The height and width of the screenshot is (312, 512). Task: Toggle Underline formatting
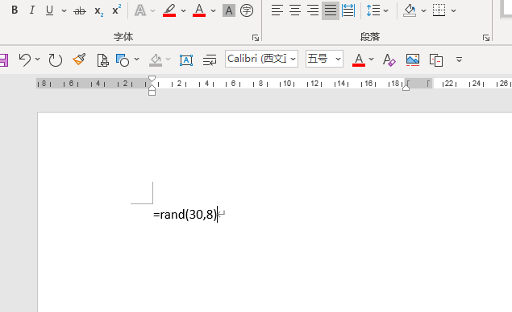coord(49,10)
